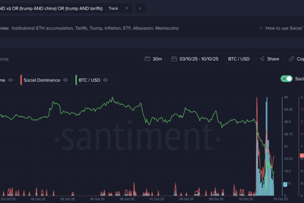Select the BTC / USD metric chip
This screenshot has width=304, height=203.
coord(89,80)
